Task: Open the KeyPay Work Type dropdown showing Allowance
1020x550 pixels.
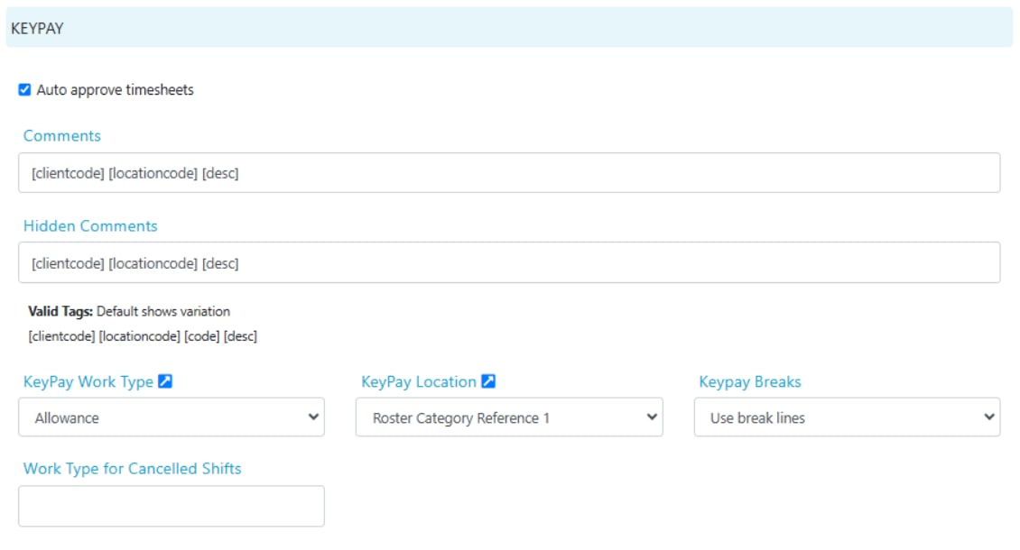Action: click(172, 417)
